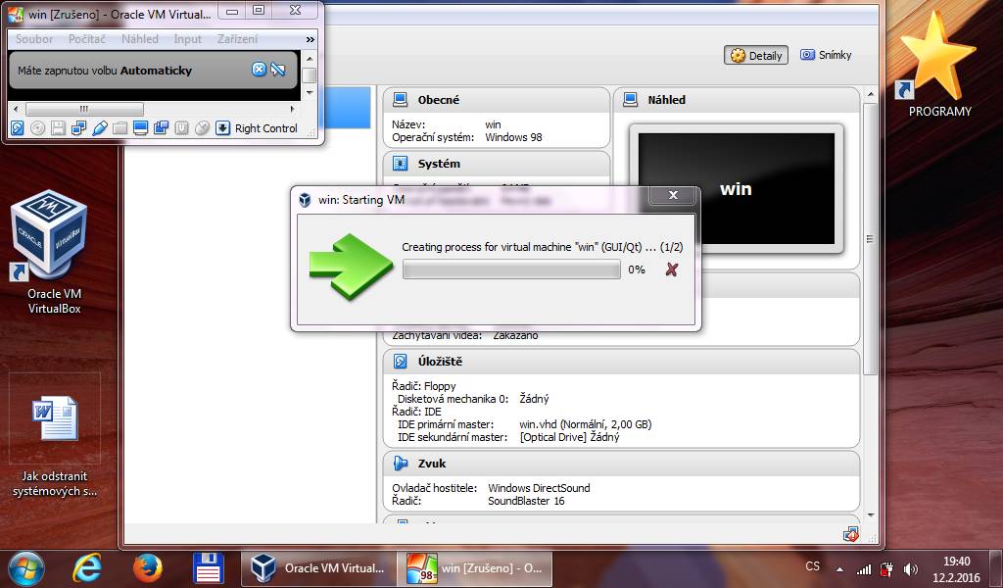Click the Systém section chip icon
Screen dimensions: 1003x588
point(401,163)
